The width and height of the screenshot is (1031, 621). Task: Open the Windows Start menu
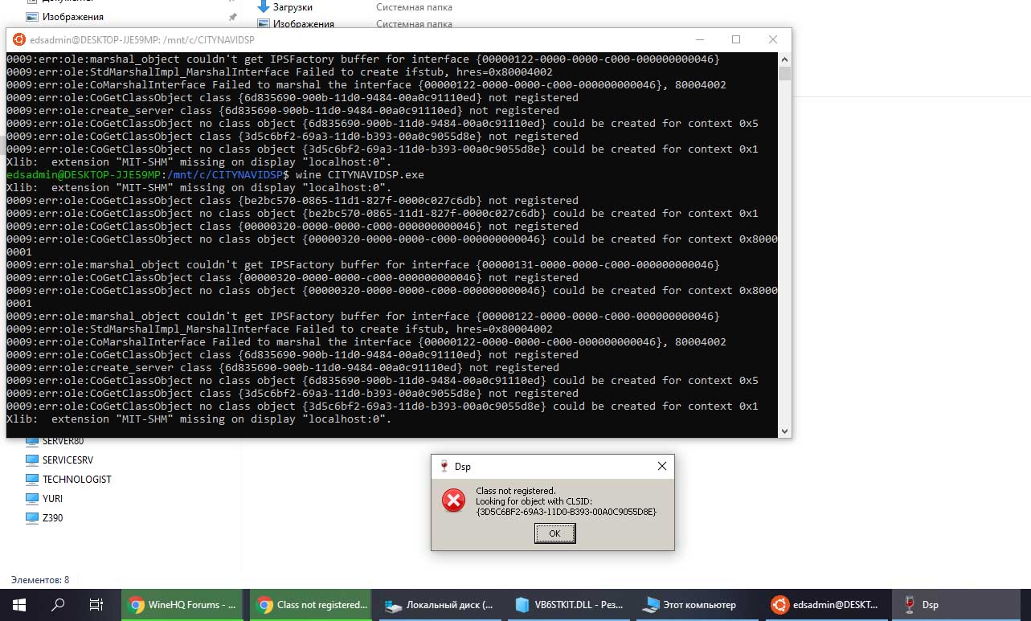[18, 605]
